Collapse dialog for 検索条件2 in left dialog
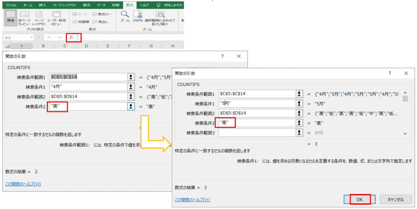Screen dimensions: 417x209 click(130, 107)
